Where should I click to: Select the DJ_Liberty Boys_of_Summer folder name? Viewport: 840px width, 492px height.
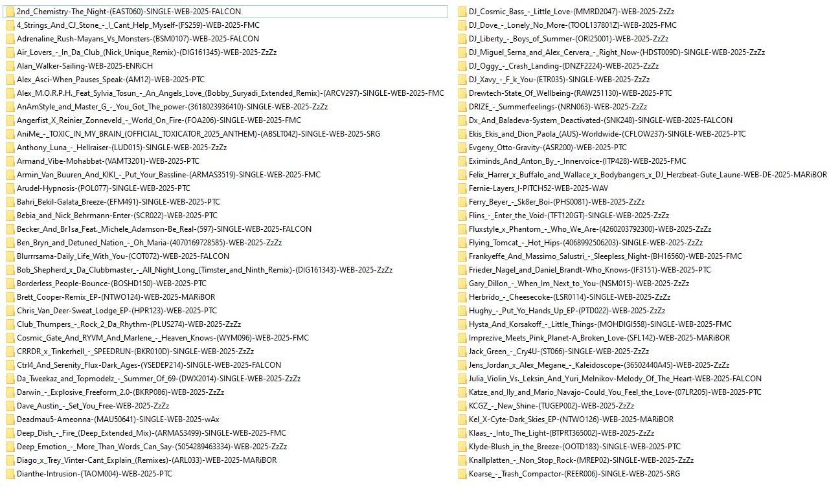[x=569, y=39]
